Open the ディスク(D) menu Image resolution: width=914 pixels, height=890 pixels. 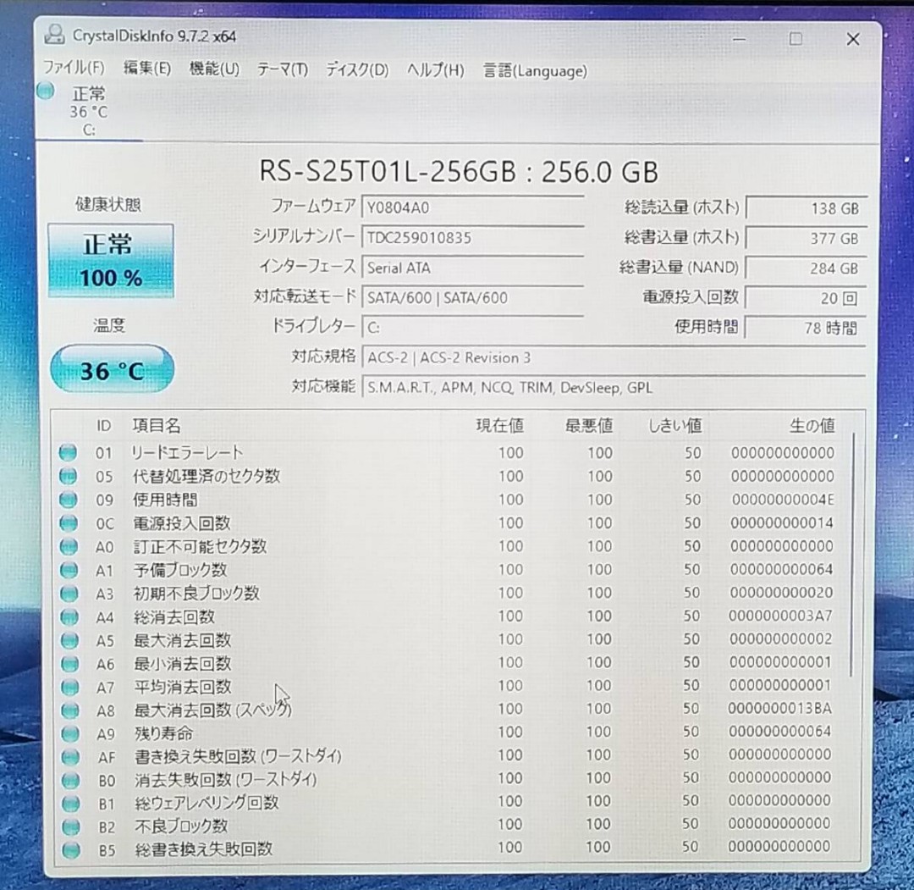click(x=357, y=70)
